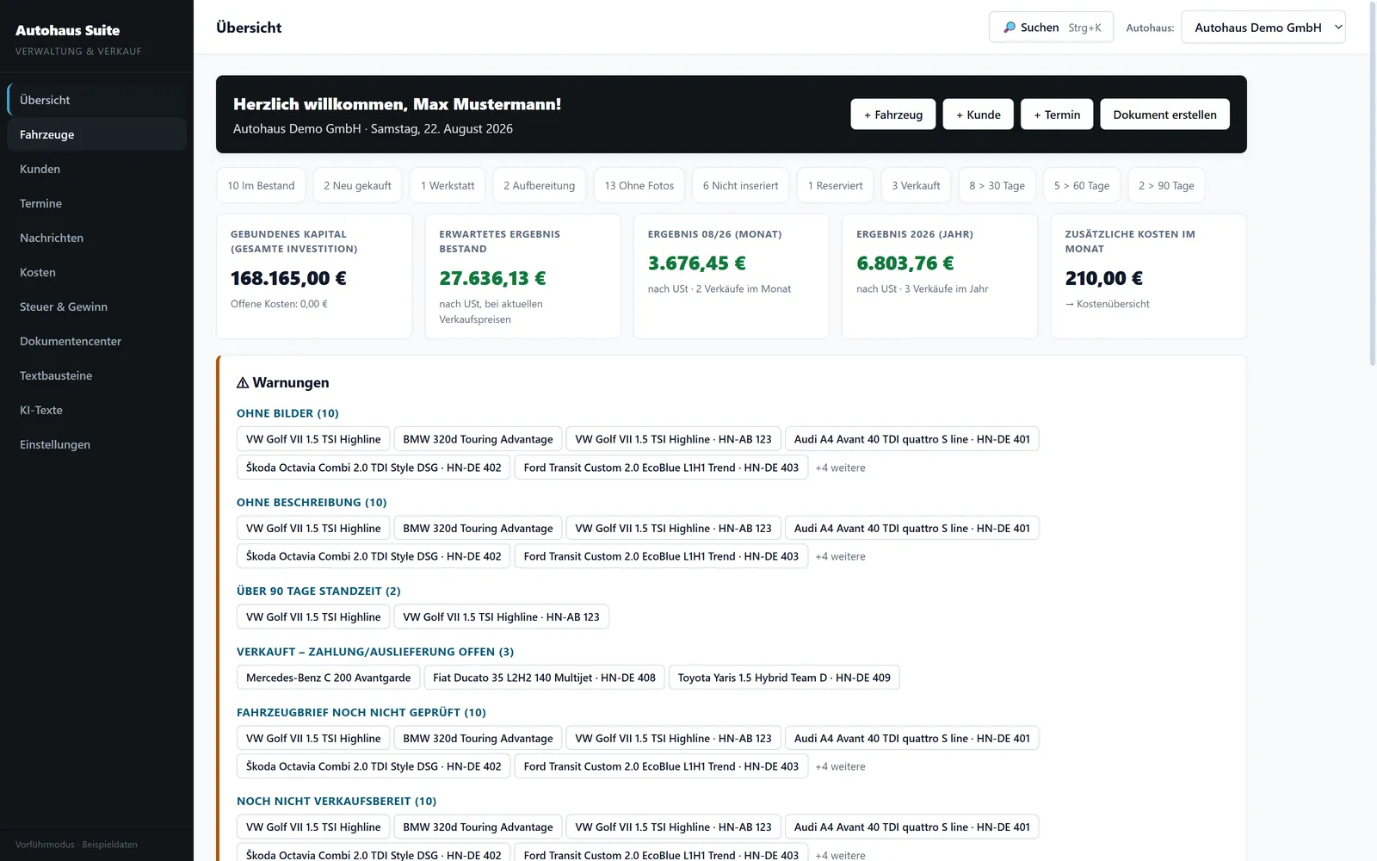Screen dimensions: 1377x861
Task: Open Einstellungen
Action: [96, 444]
